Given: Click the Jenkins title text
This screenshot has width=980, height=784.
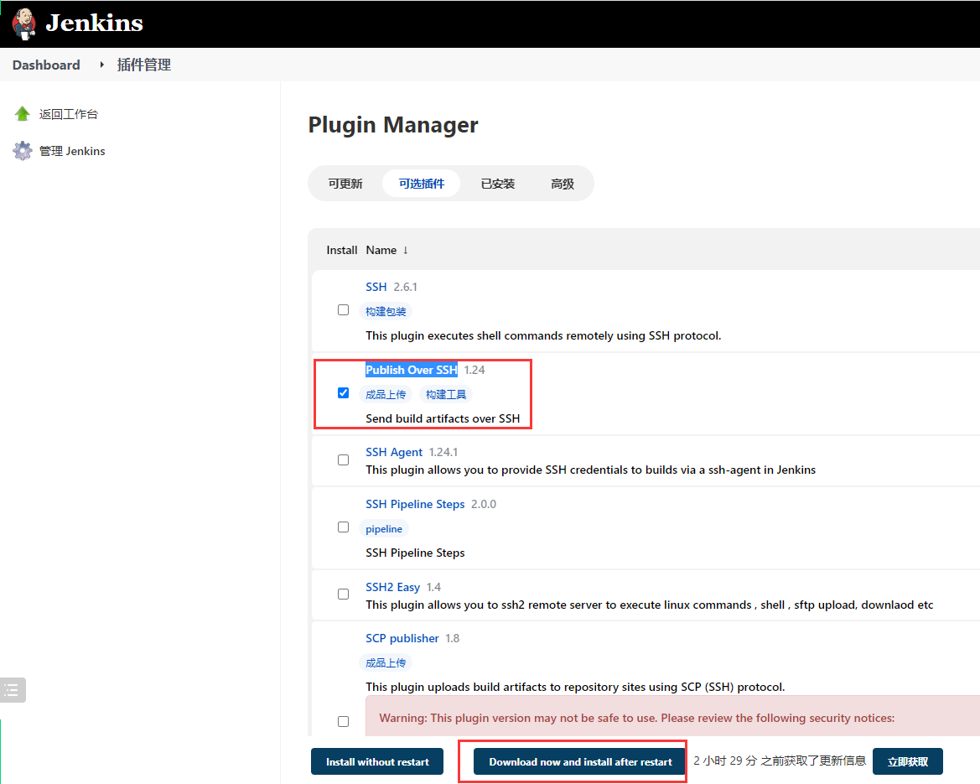Looking at the screenshot, I should [95, 23].
